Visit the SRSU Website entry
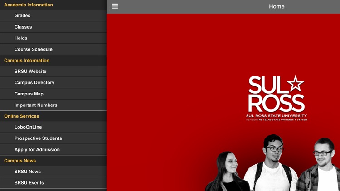The image size is (340, 191). 53,71
